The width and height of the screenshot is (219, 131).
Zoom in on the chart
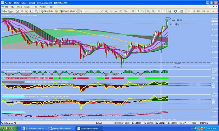coord(148,11)
